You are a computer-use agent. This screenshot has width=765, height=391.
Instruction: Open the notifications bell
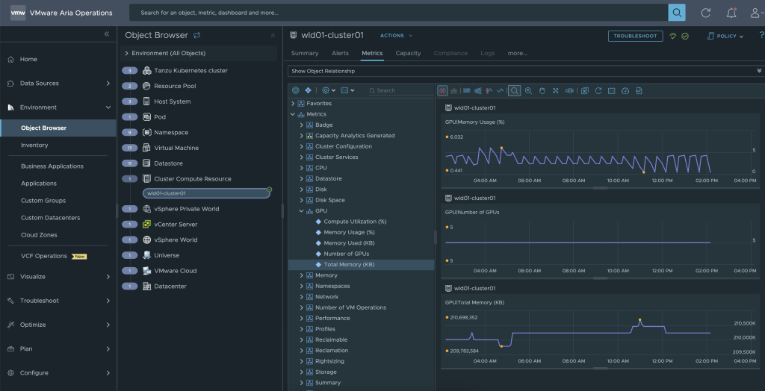click(x=731, y=13)
